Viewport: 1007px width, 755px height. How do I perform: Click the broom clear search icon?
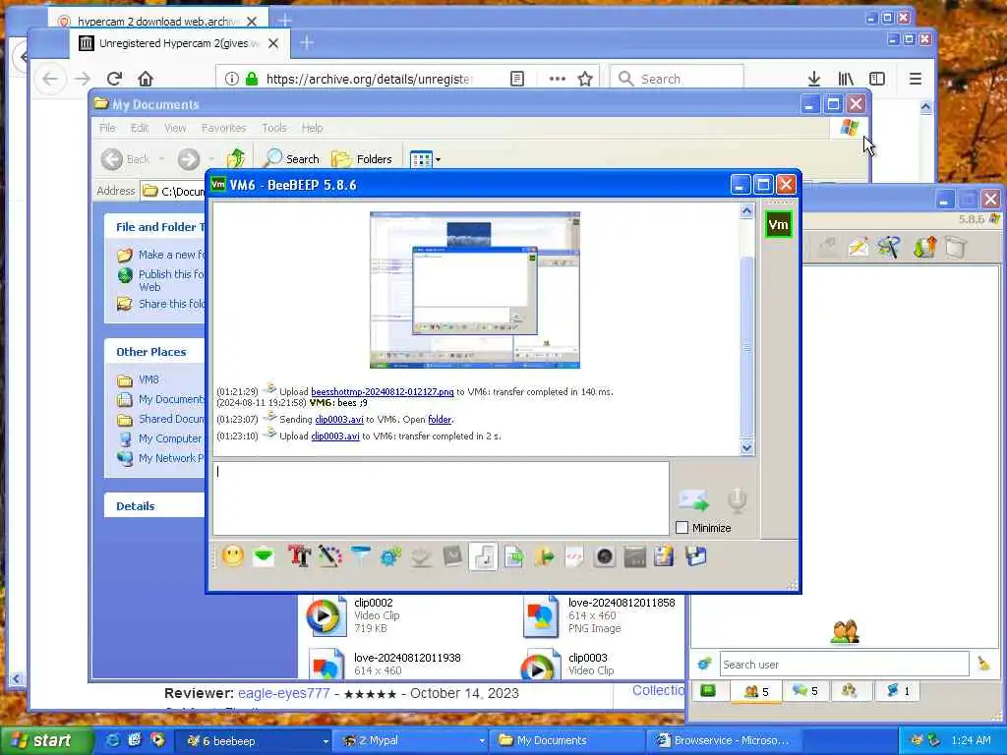(983, 664)
